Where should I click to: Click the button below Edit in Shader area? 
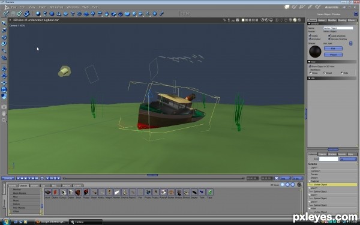333,55
